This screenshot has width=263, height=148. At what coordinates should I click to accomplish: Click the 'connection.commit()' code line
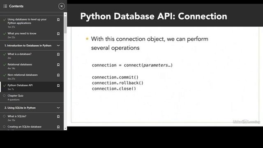115,77
